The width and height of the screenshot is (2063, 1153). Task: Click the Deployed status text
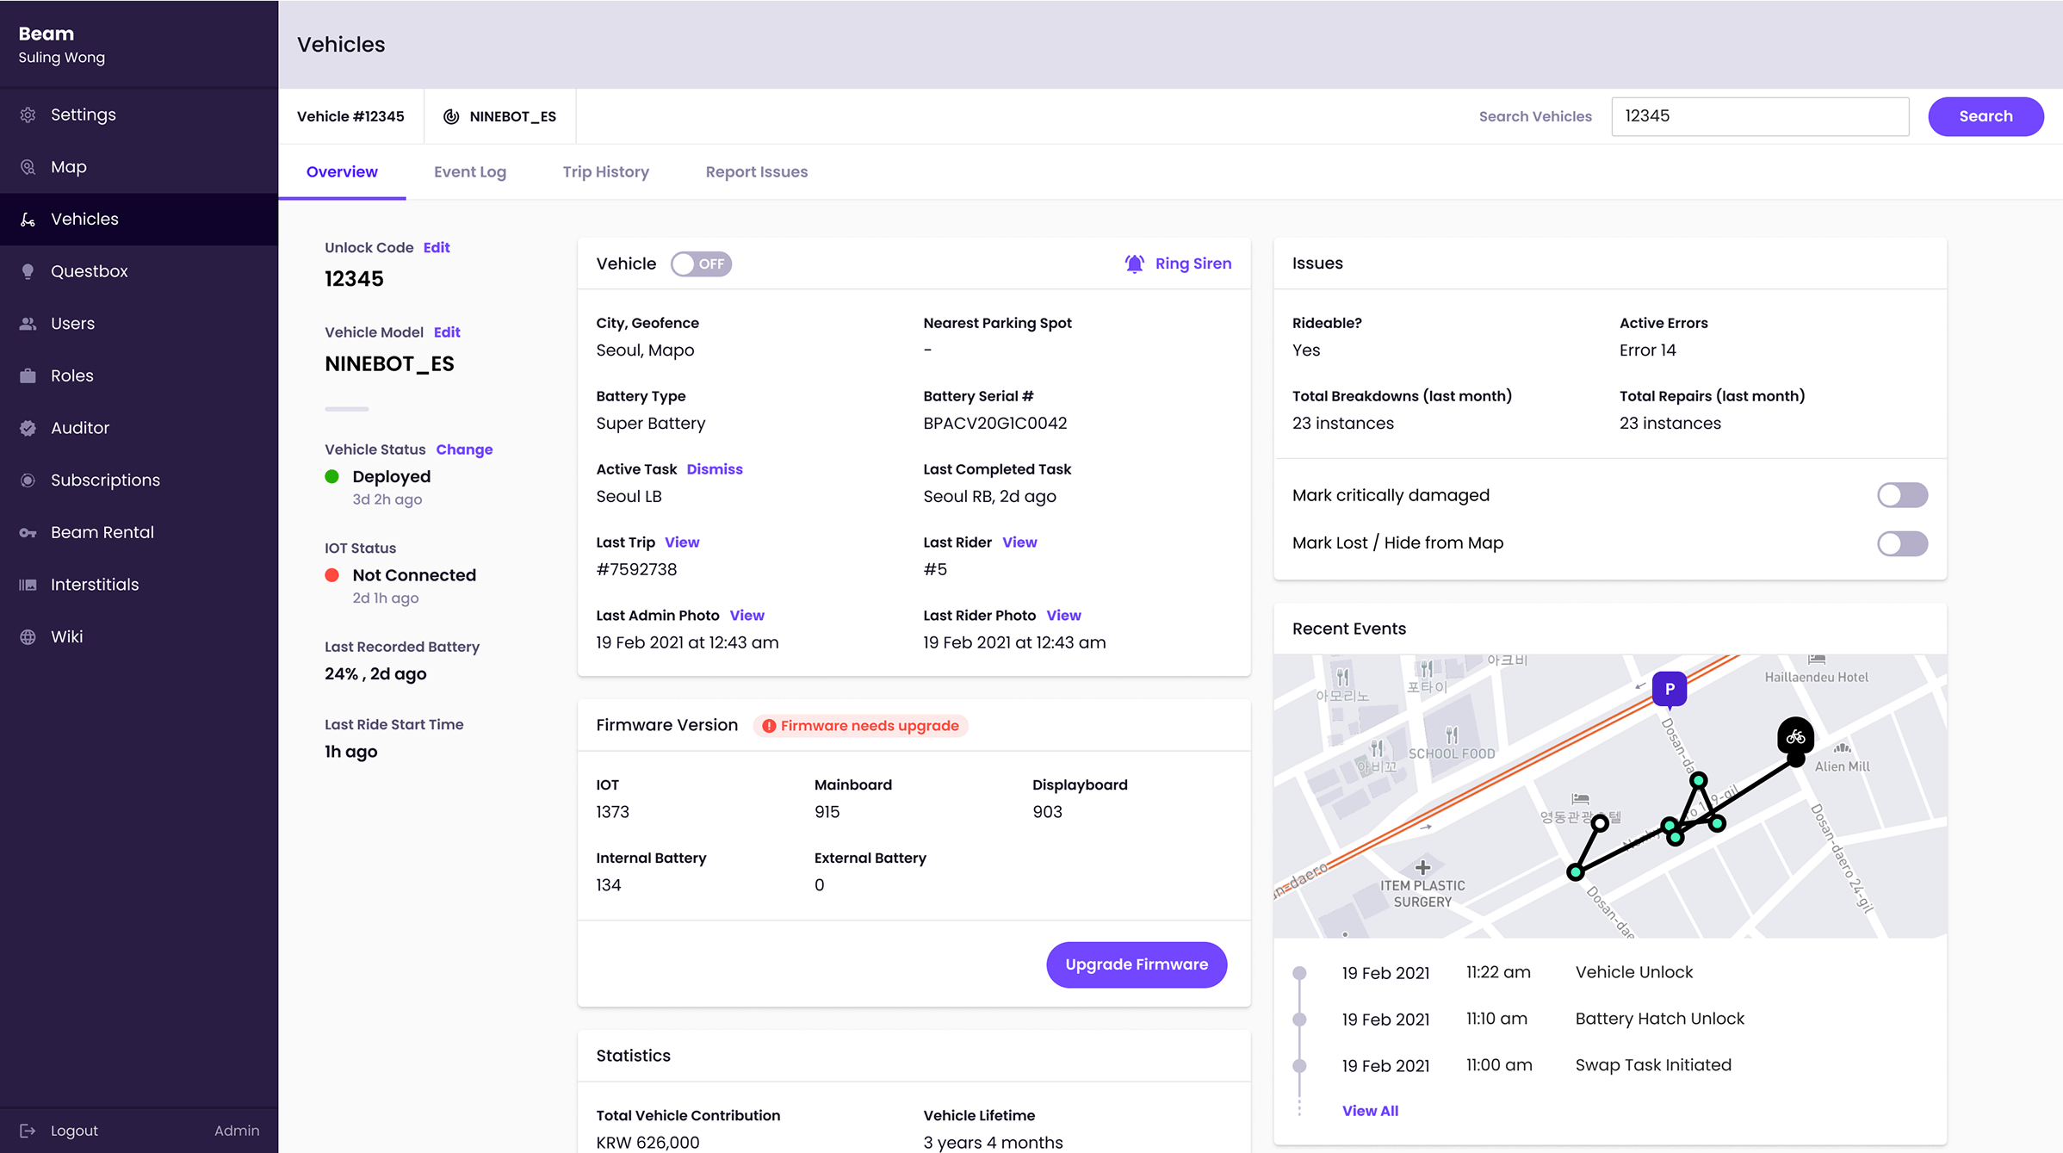391,477
